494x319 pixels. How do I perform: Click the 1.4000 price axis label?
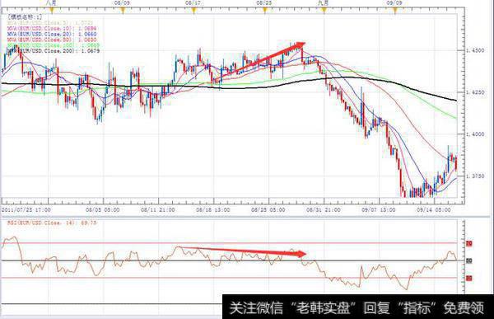(x=475, y=134)
